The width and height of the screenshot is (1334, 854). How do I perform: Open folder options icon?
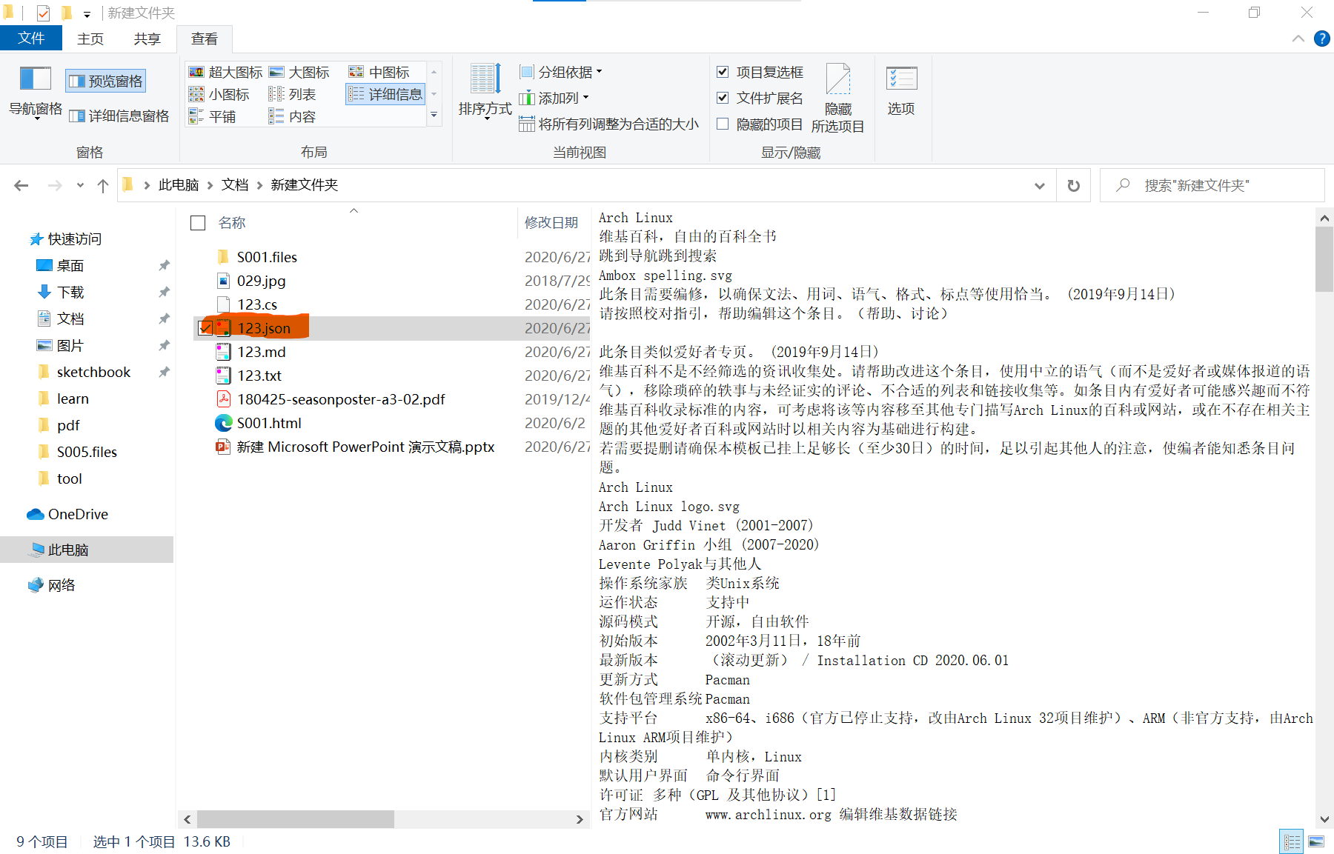[900, 79]
